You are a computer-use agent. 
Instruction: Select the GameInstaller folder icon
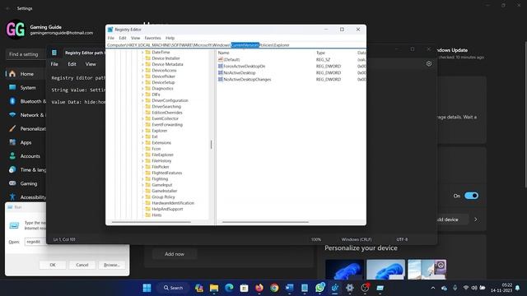148,191
